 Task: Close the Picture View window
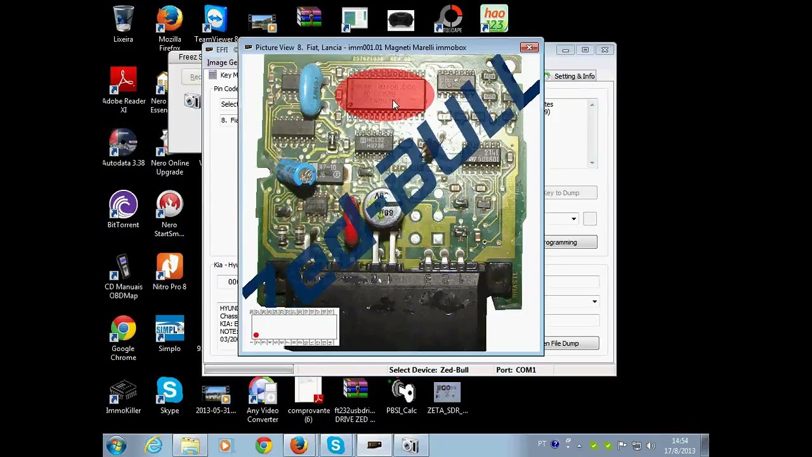529,48
